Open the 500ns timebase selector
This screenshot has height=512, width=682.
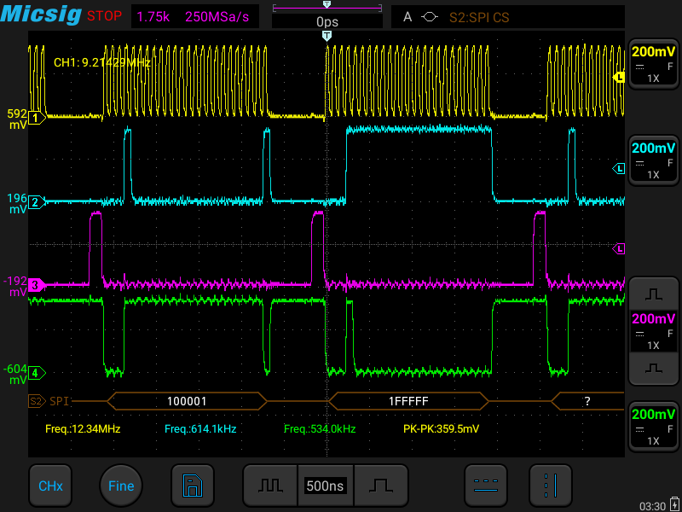point(325,486)
